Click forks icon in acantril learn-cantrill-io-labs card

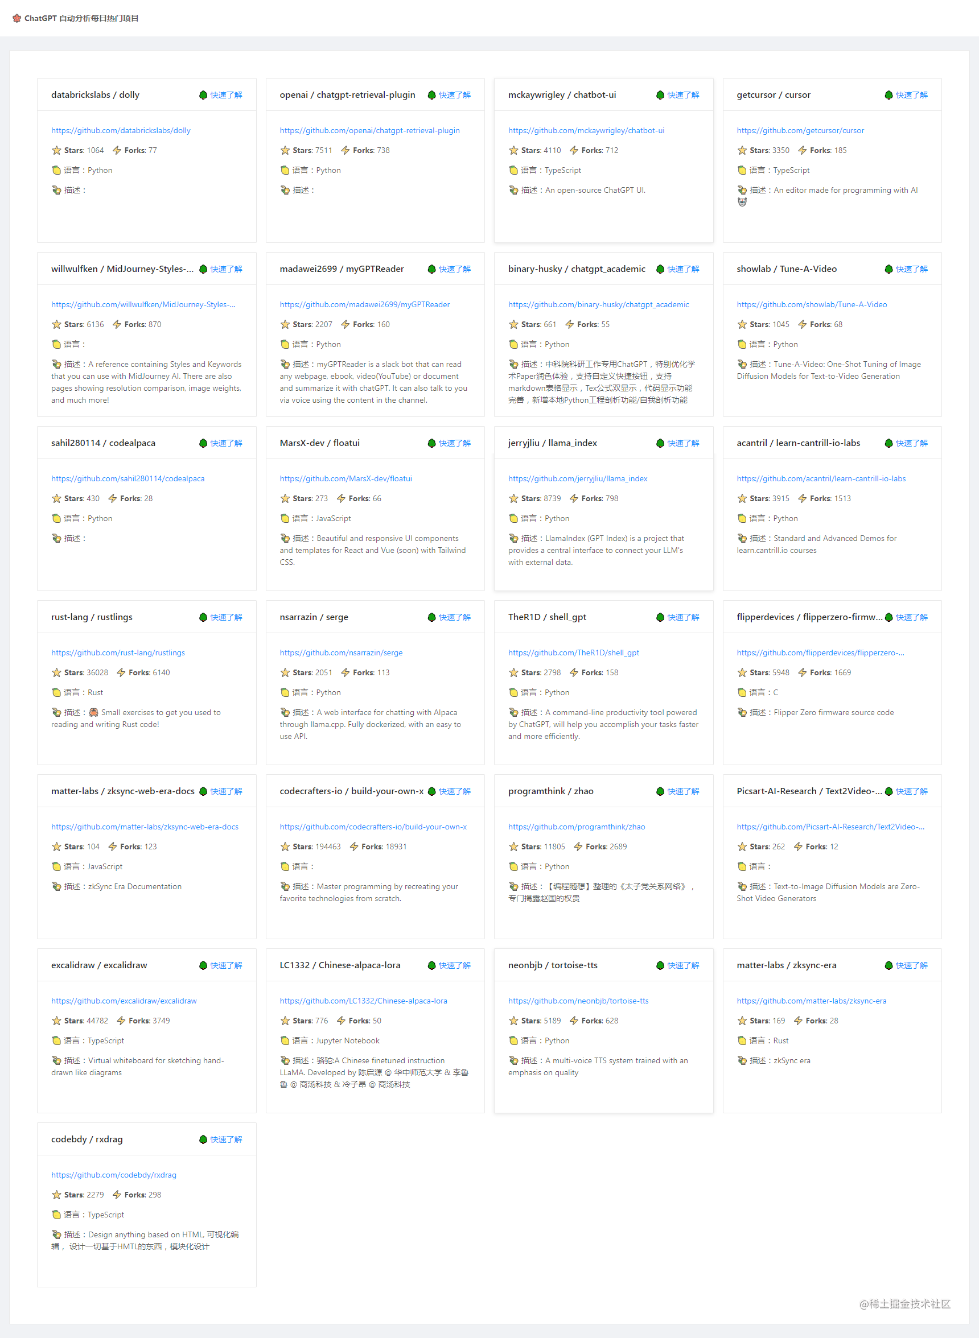(803, 499)
